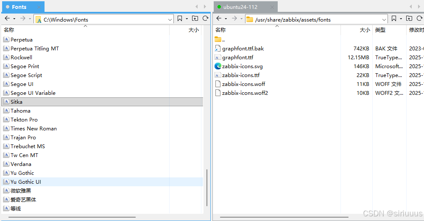The width and height of the screenshot is (424, 221).
Task: Go forward in the Fonts pane
Action: (23, 18)
